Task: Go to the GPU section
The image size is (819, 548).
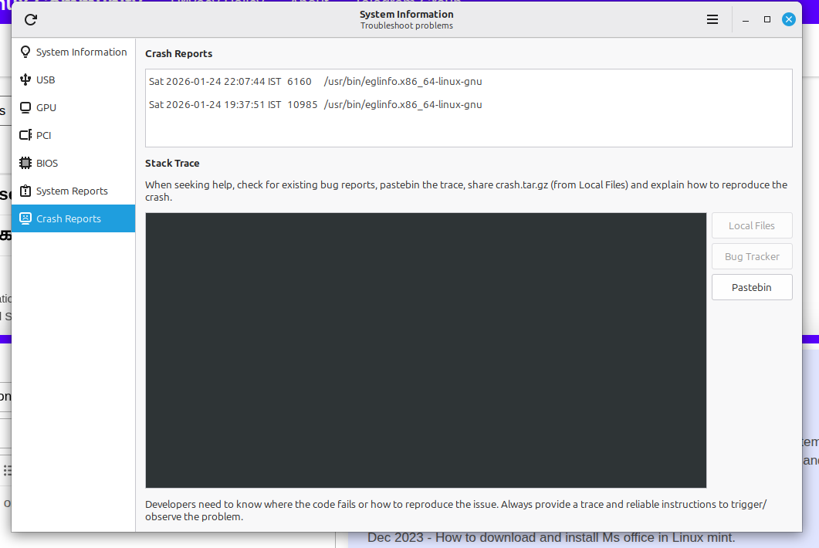Action: (46, 107)
